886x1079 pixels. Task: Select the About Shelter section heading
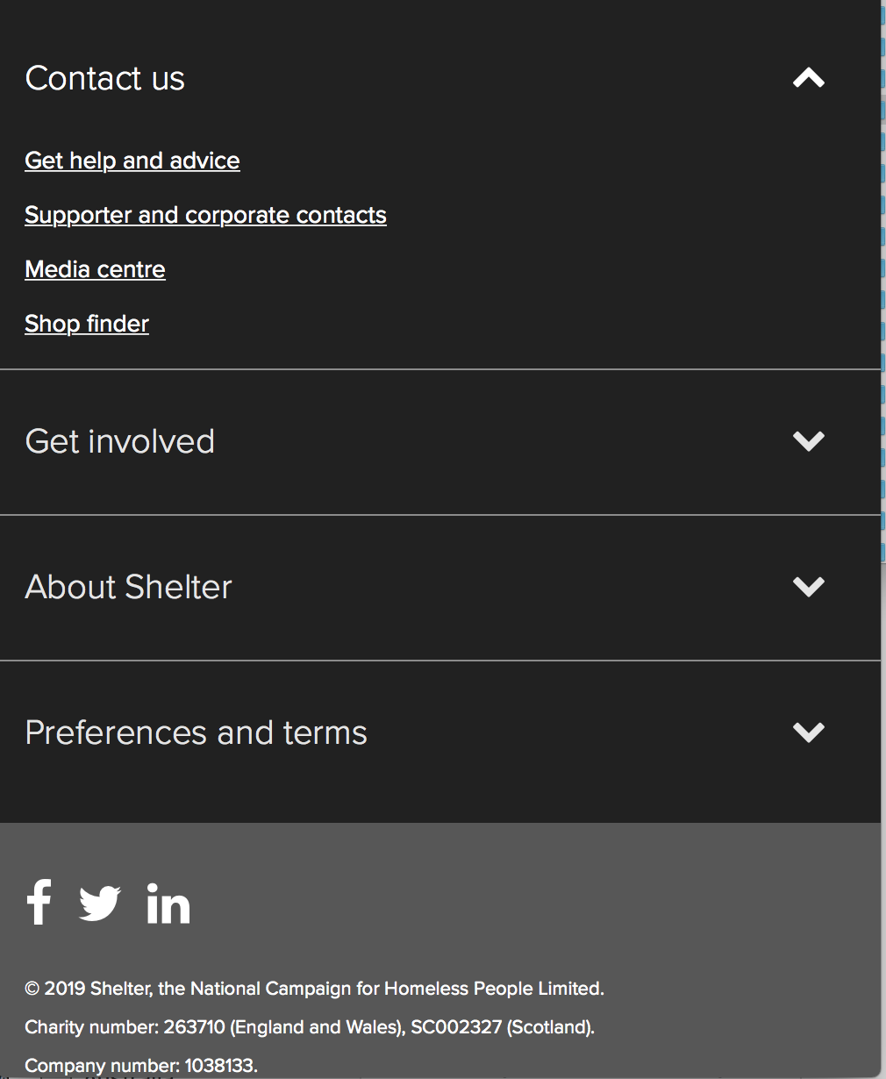point(129,587)
